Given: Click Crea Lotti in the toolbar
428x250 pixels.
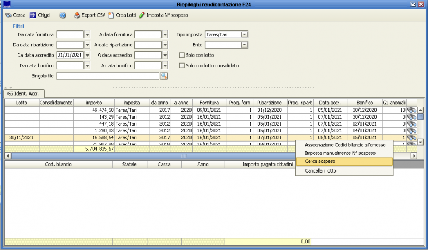Looking at the screenshot, I should point(122,15).
